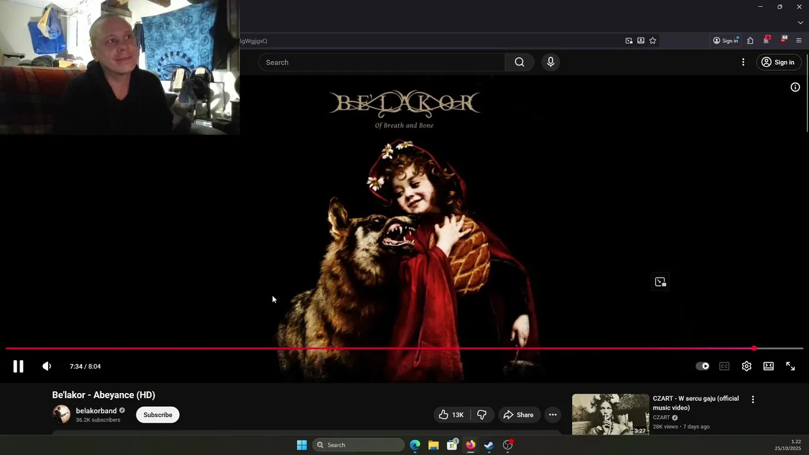
Task: Open YouTube three-dot settings menu next to Sign in
Action: [x=743, y=63]
